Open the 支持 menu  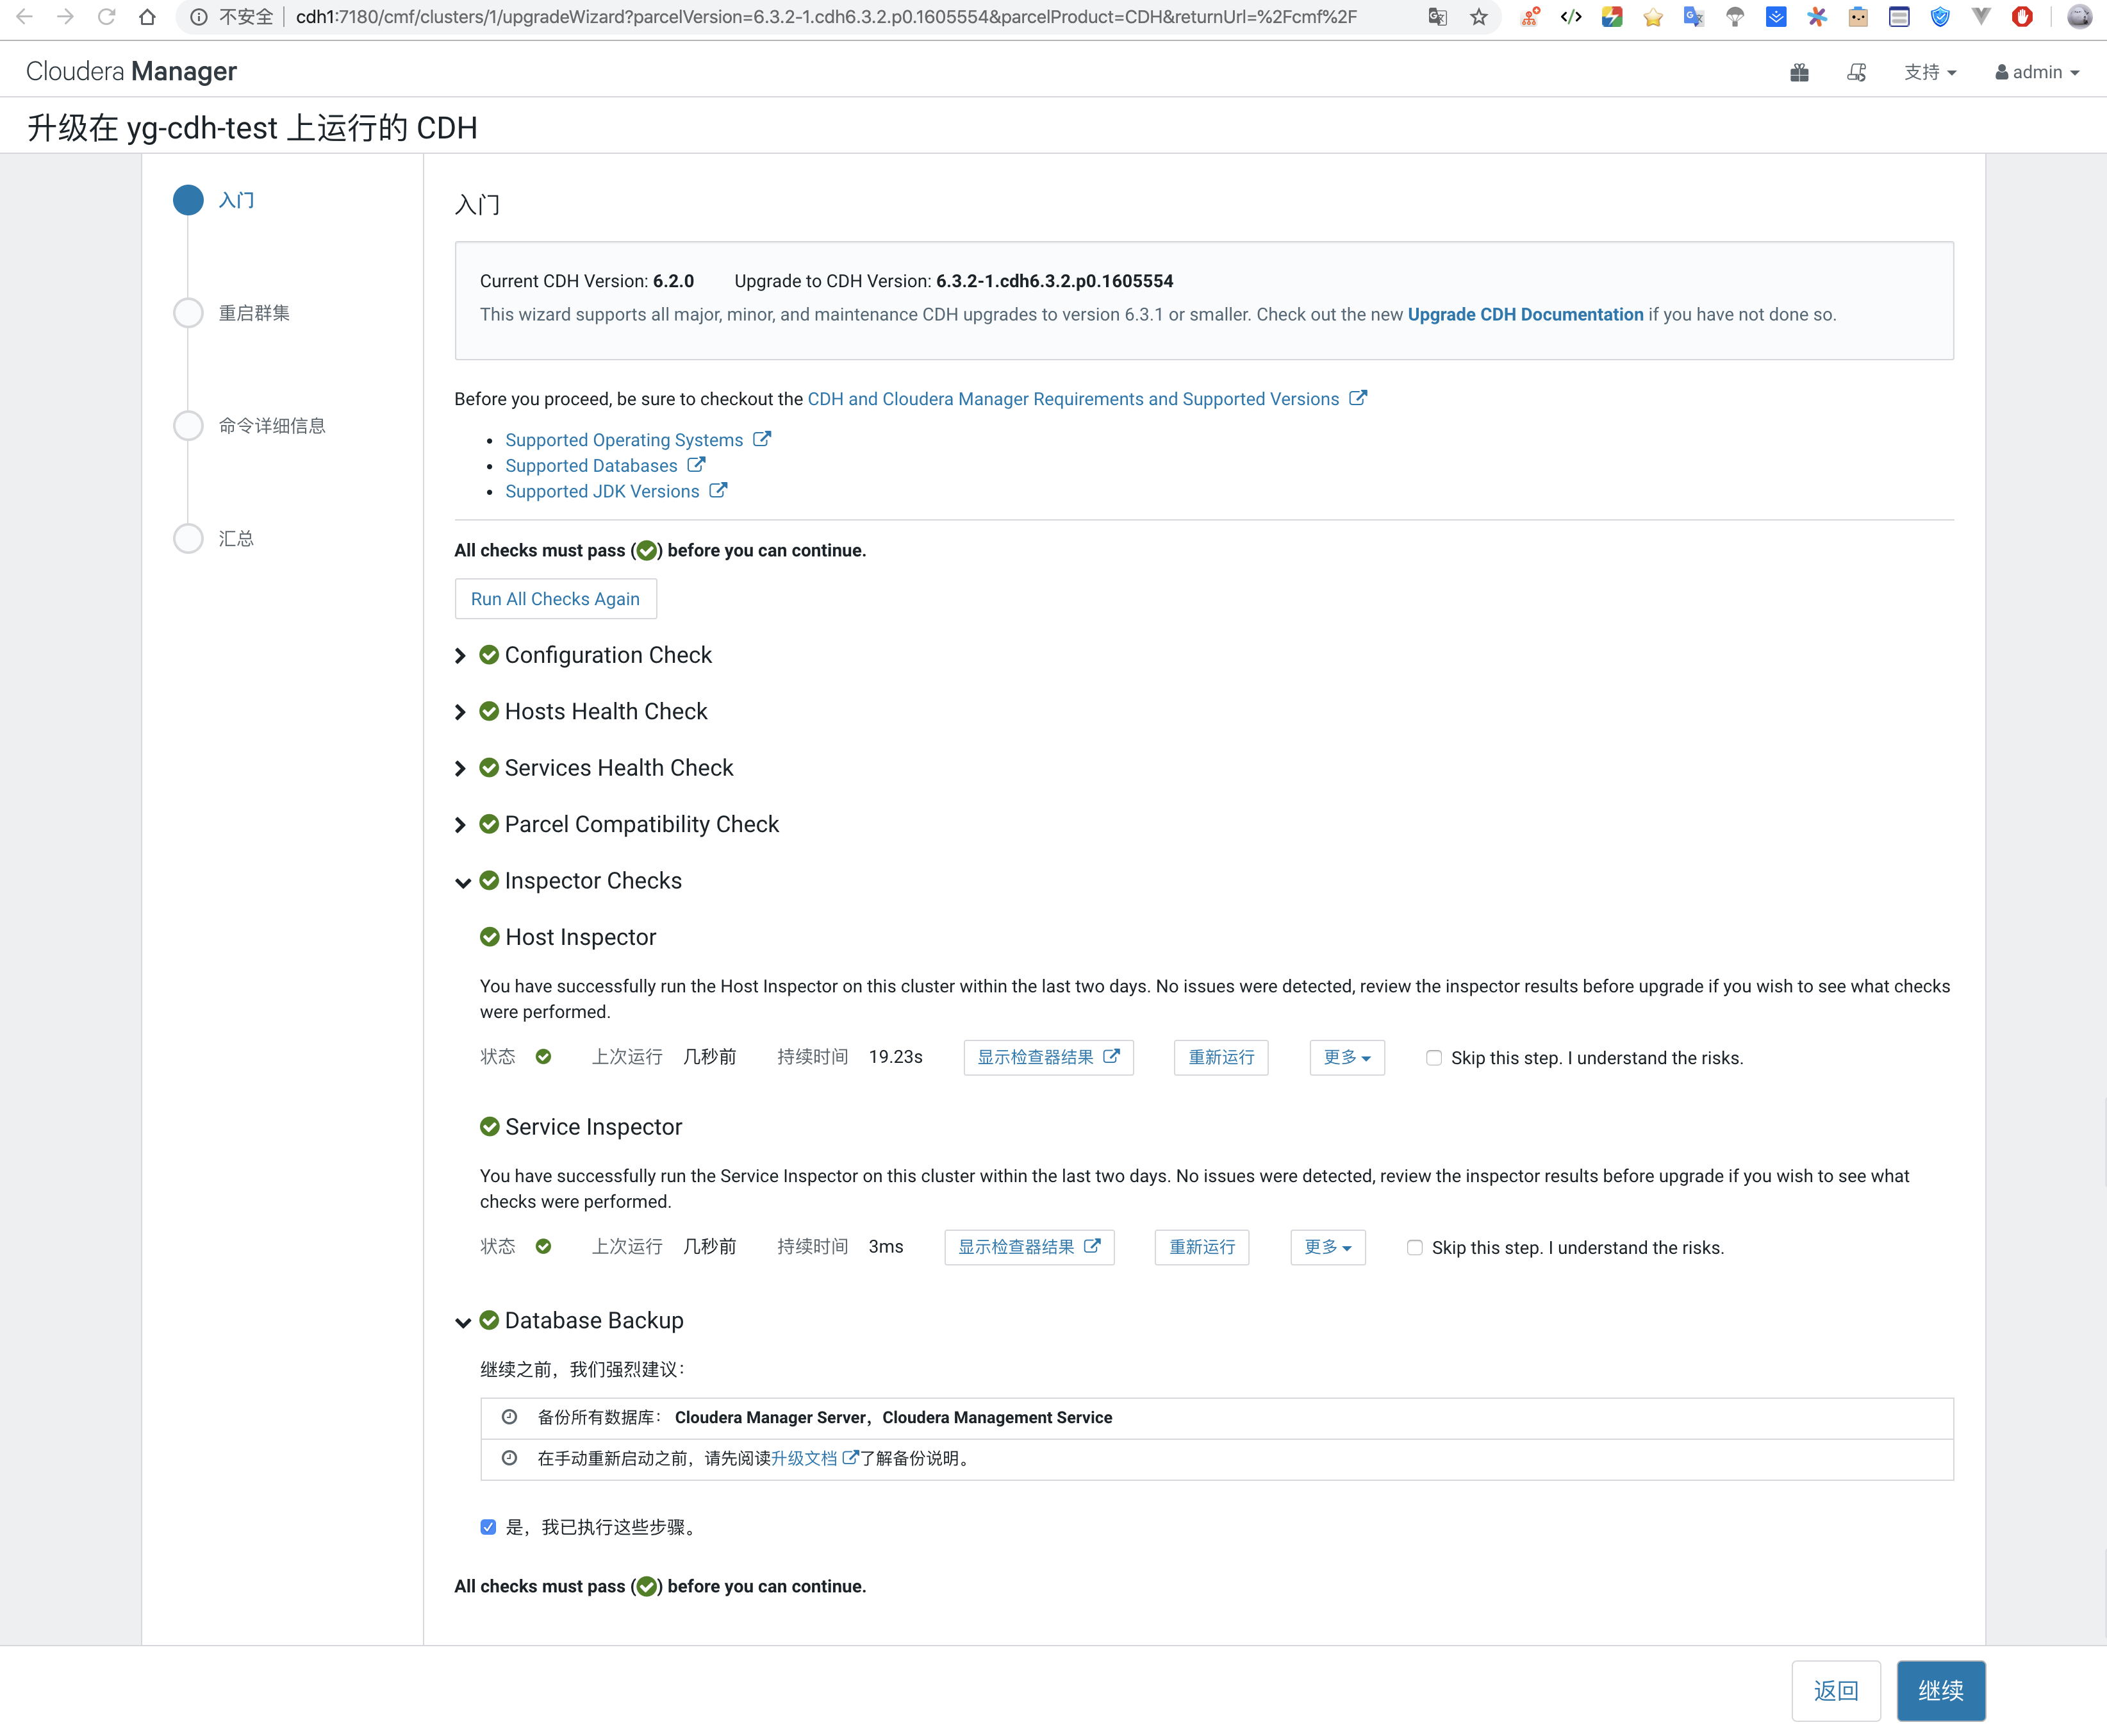point(1929,71)
